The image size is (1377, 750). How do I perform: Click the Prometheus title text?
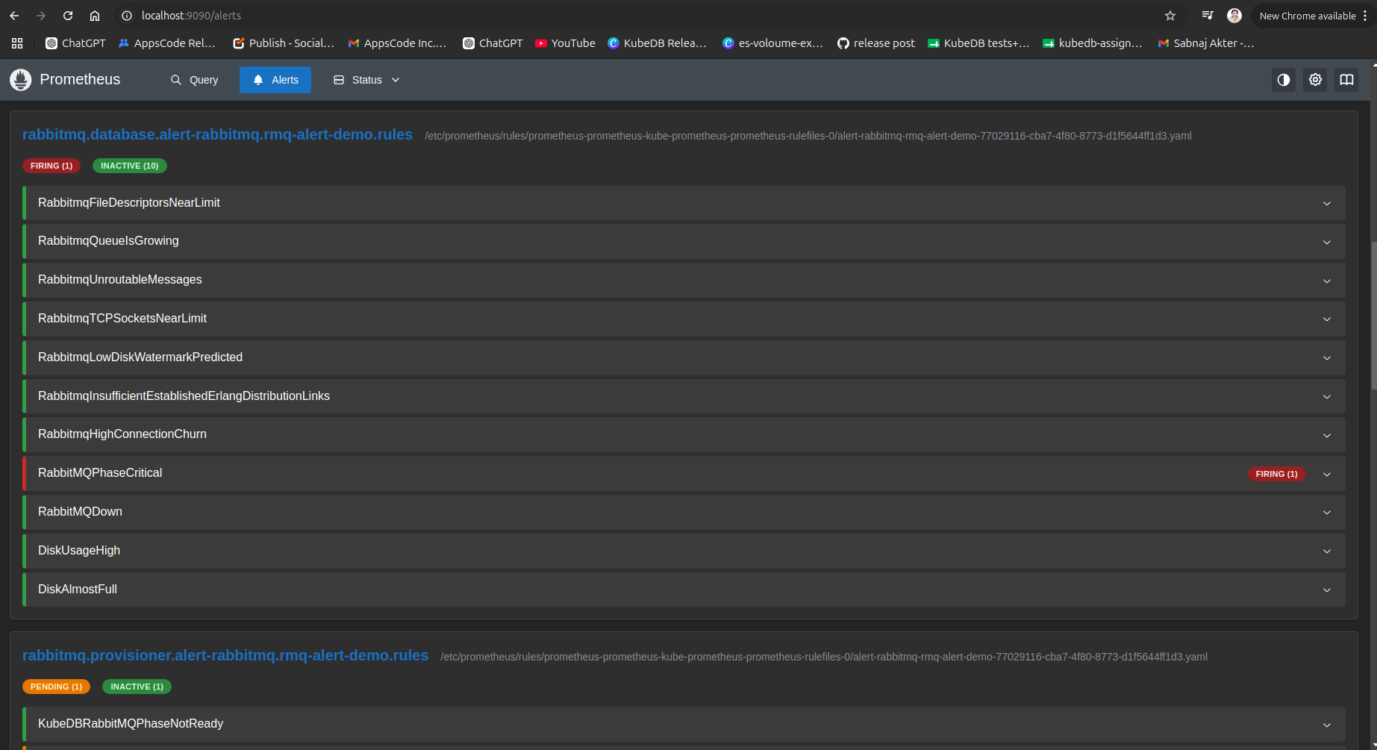coord(80,79)
